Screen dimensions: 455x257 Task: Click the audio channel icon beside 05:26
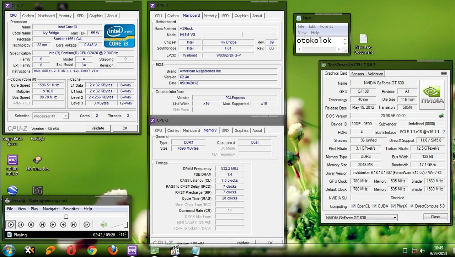click(x=123, y=235)
